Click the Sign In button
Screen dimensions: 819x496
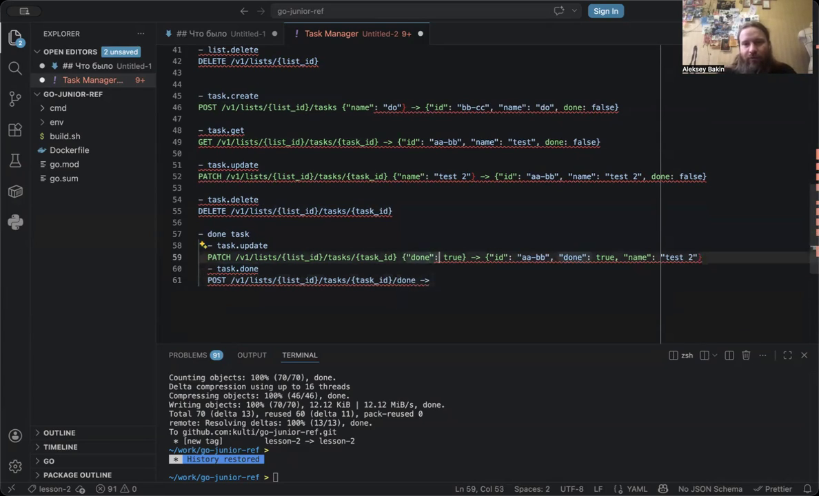pos(606,11)
